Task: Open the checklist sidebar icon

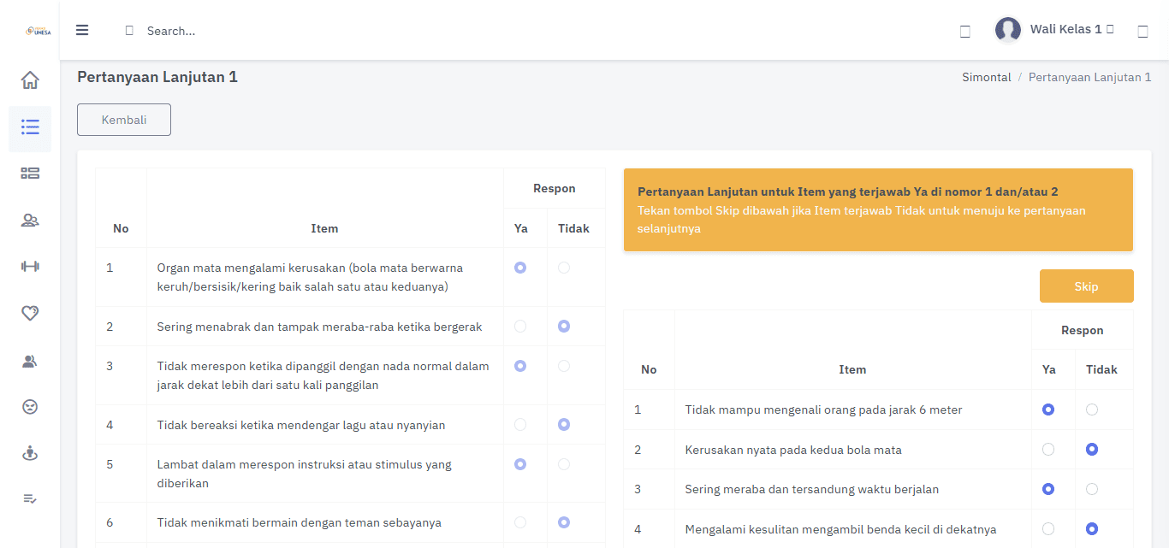Action: tap(30, 498)
